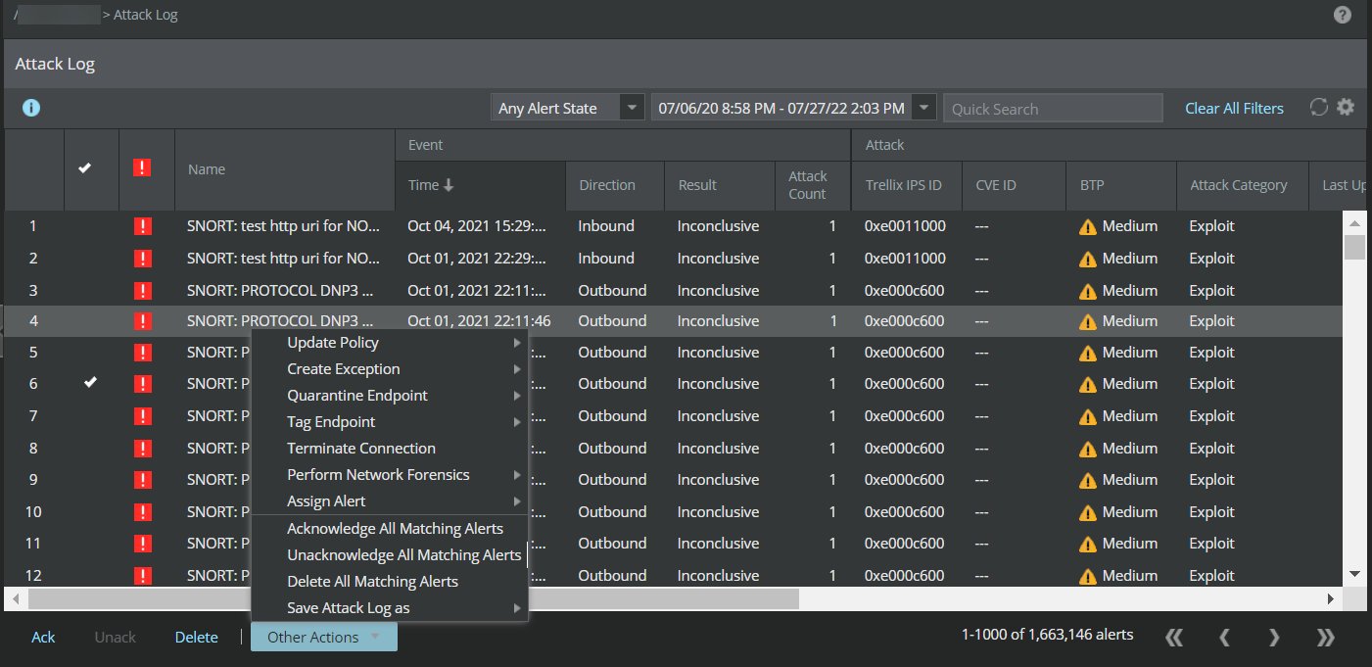Click the Ack button
The image size is (1372, 667).
(43, 637)
